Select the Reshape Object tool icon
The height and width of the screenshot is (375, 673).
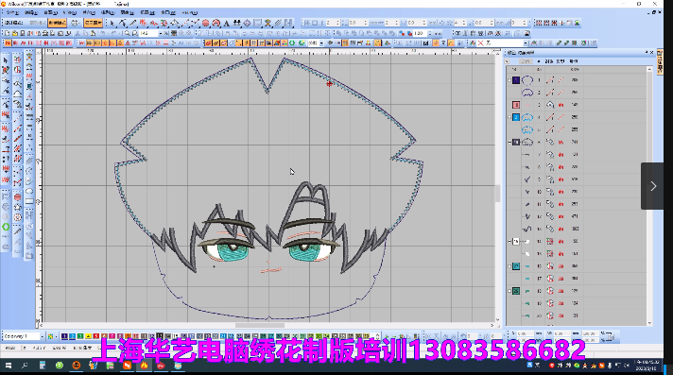click(123, 23)
